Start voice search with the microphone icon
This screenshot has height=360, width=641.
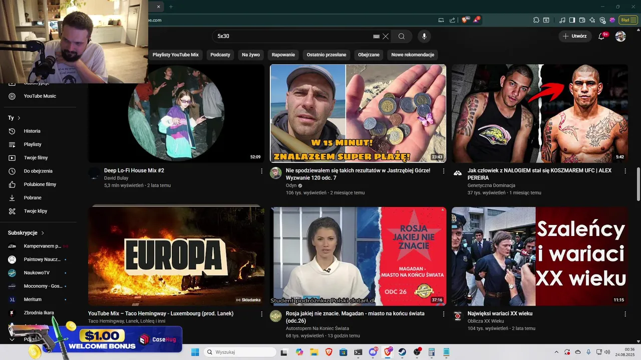(x=424, y=36)
